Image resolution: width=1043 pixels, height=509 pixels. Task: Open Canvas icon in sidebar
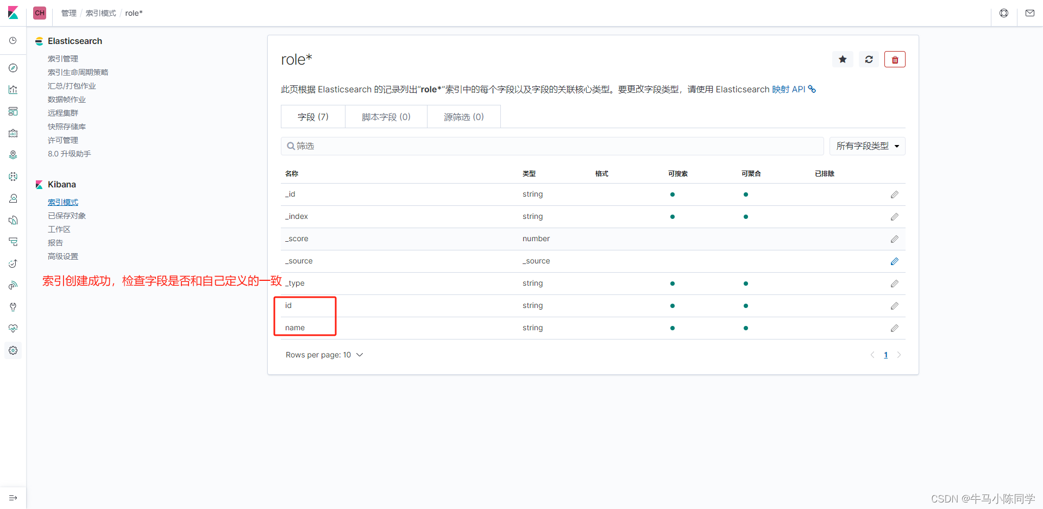(x=13, y=133)
